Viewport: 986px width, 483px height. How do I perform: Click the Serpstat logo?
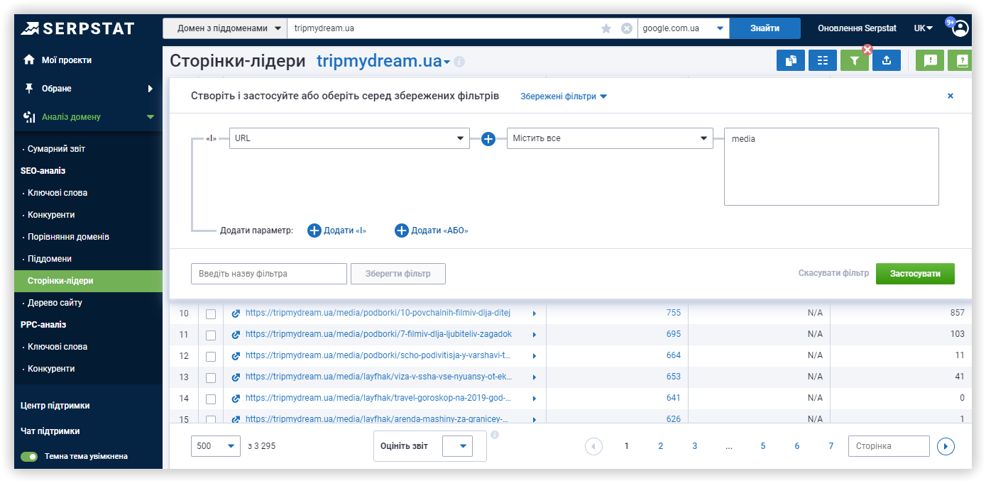click(77, 28)
